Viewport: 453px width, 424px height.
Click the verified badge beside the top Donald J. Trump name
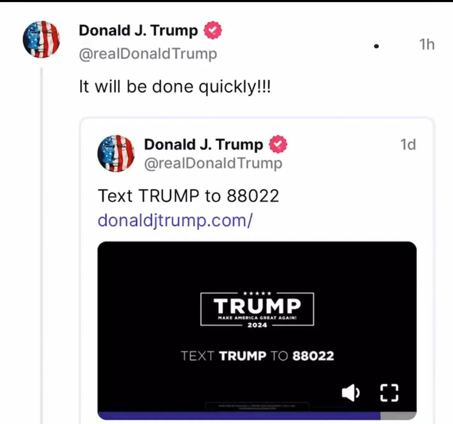pos(213,30)
